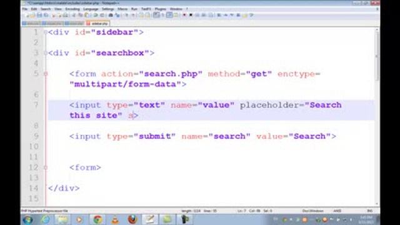Click the "searchbox" id value on line 3
Viewport: 400px width, 225px height.
pos(120,53)
